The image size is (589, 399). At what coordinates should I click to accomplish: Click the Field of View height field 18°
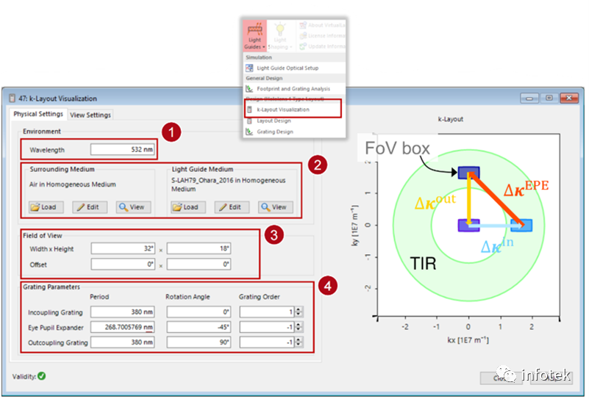(x=199, y=248)
